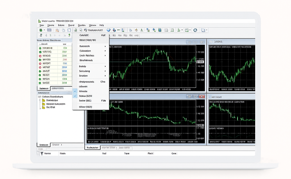The height and width of the screenshot is (179, 291).
Task: Expand the Sciation submenu arrow
Action: (105, 76)
